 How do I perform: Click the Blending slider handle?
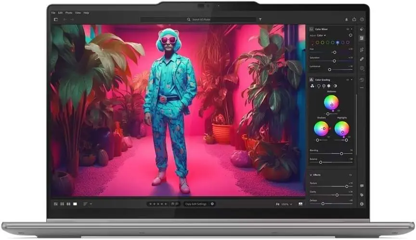pyautogui.click(x=341, y=153)
